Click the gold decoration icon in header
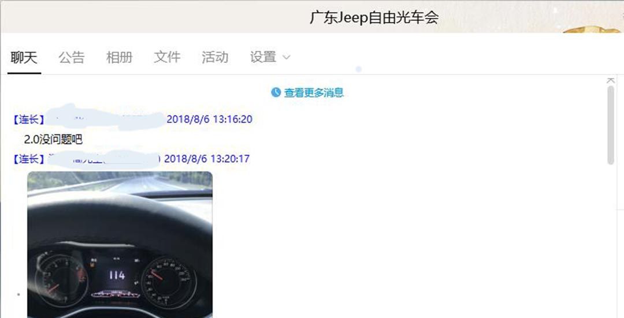 (x=592, y=29)
